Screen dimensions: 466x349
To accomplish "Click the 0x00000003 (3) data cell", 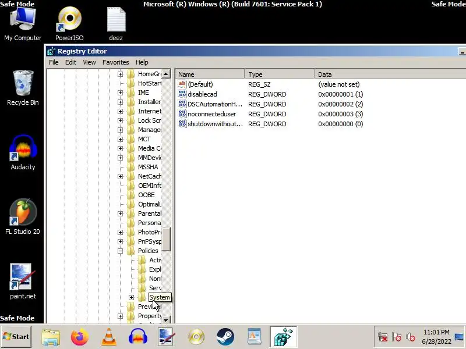I will tap(340, 114).
